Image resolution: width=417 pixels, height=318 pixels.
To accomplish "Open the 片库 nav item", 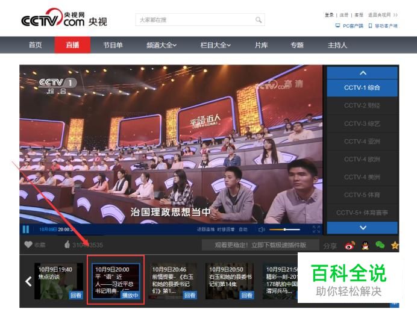I will [262, 45].
